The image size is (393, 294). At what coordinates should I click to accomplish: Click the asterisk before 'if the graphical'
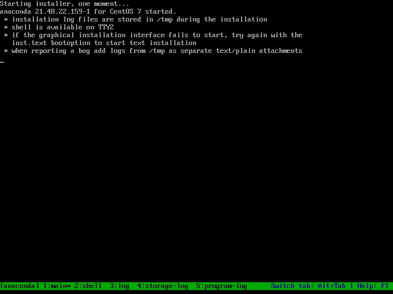[x=6, y=35]
